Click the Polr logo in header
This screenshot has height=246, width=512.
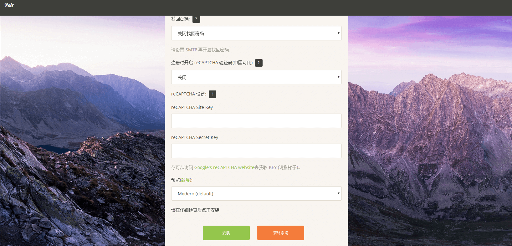(x=9, y=5)
